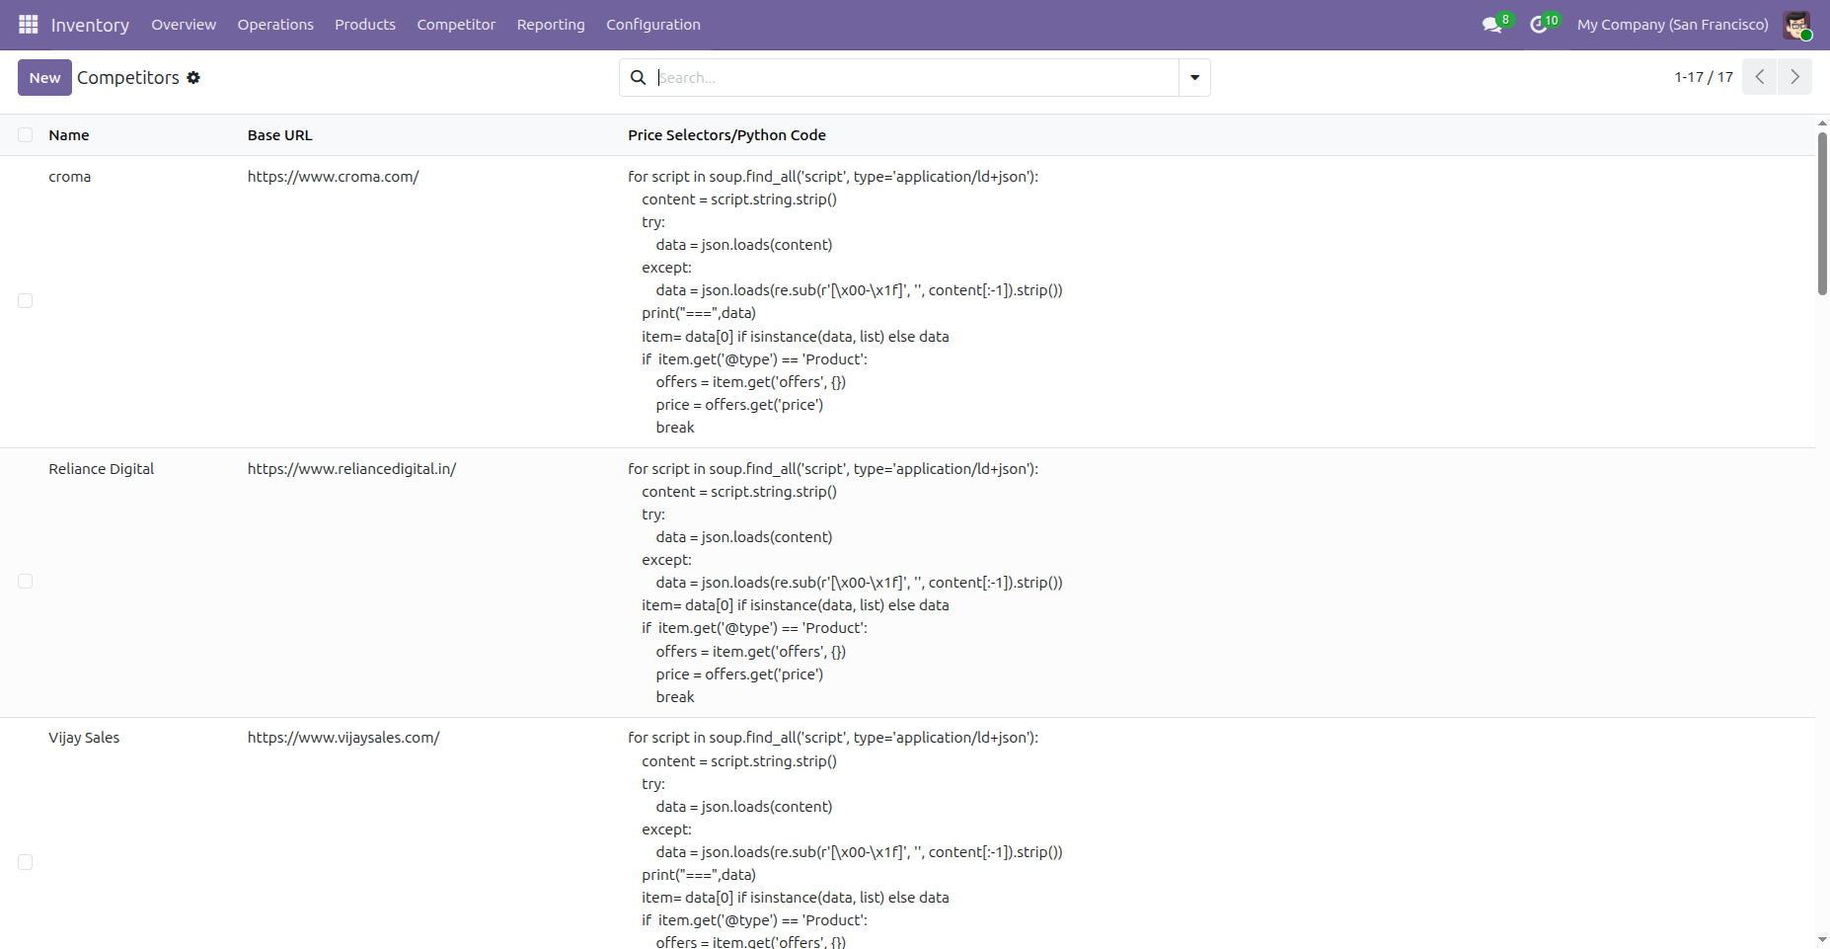1830x949 pixels.
Task: Sort by the Base URL column header
Action: click(x=279, y=135)
